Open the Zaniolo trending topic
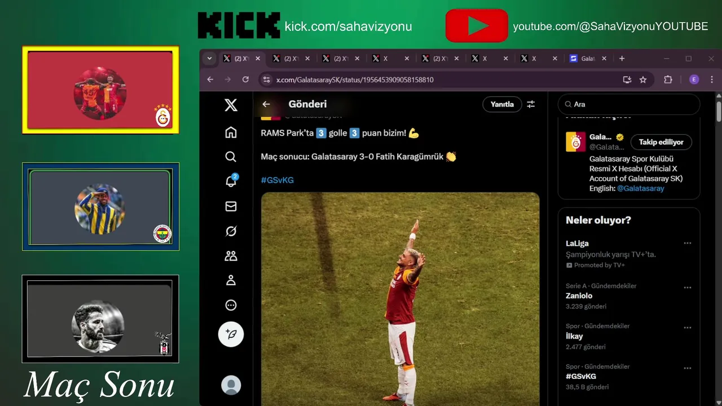722x406 pixels. pyautogui.click(x=579, y=295)
